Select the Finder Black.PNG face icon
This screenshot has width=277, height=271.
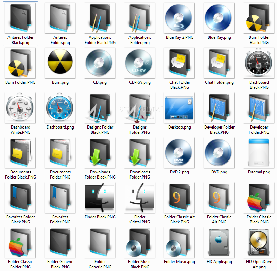[100, 198]
